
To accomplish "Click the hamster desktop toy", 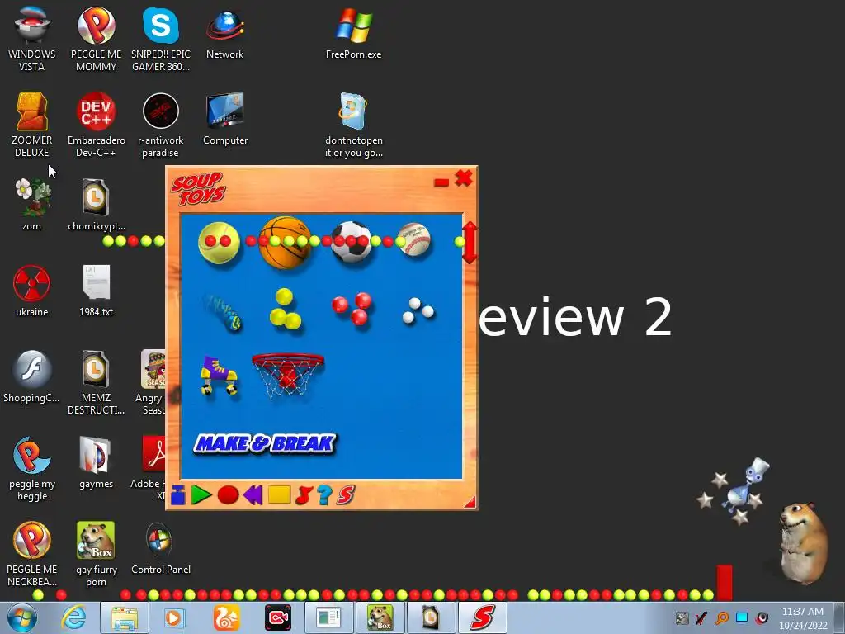I will (803, 543).
